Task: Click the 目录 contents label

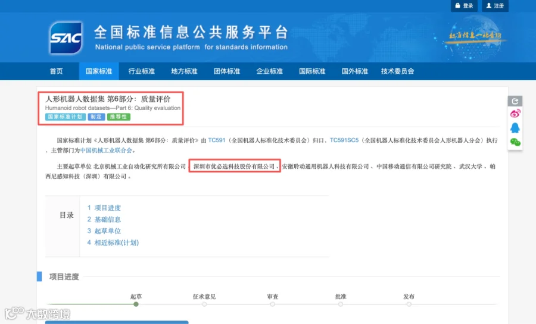Action: [x=67, y=215]
